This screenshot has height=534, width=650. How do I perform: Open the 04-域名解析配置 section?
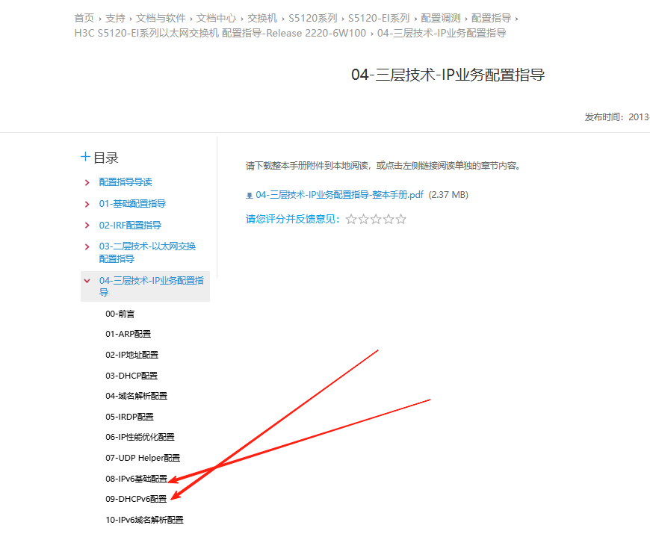coord(137,396)
